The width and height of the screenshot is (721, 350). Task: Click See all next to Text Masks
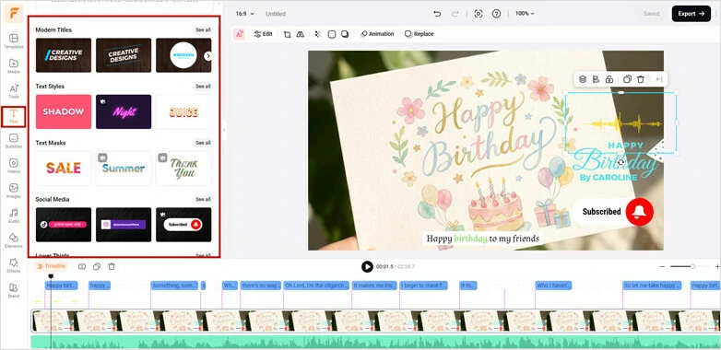[203, 143]
